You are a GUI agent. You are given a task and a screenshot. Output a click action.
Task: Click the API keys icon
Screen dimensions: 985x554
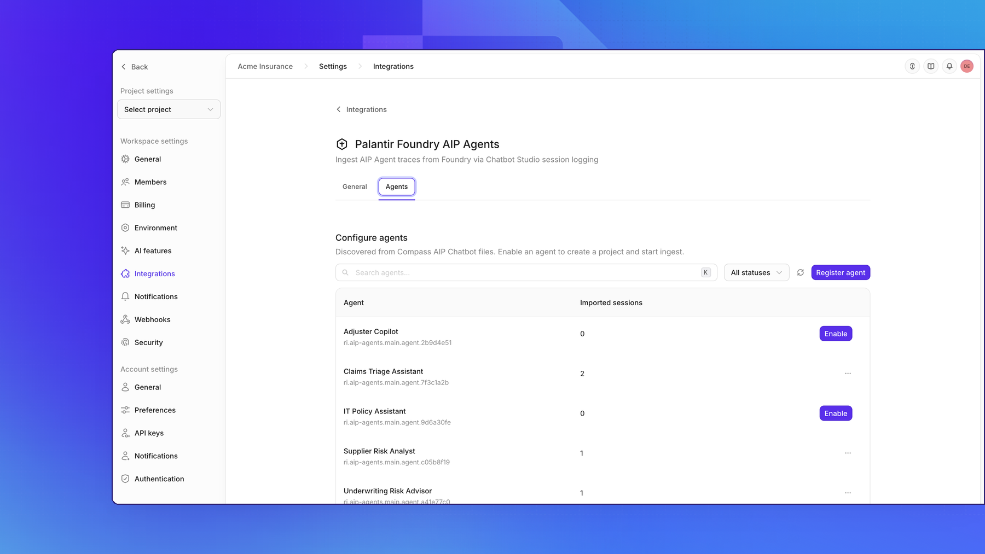125,433
